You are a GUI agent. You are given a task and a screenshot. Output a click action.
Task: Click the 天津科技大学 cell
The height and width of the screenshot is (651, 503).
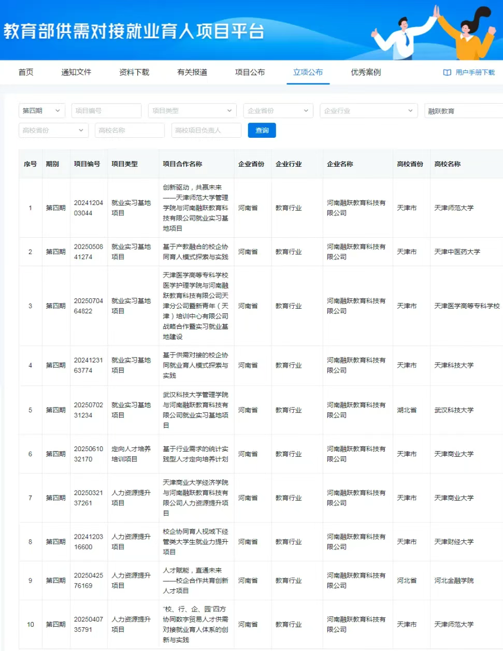(454, 365)
